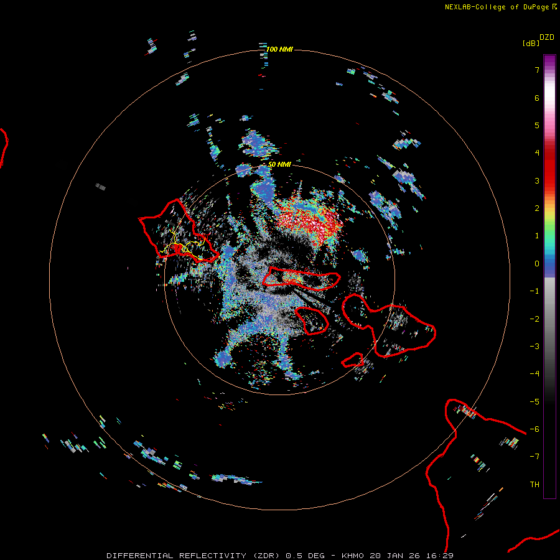This screenshot has height=560, width=560.
Task: Click the positive '2' scale label
Action: [x=537, y=208]
